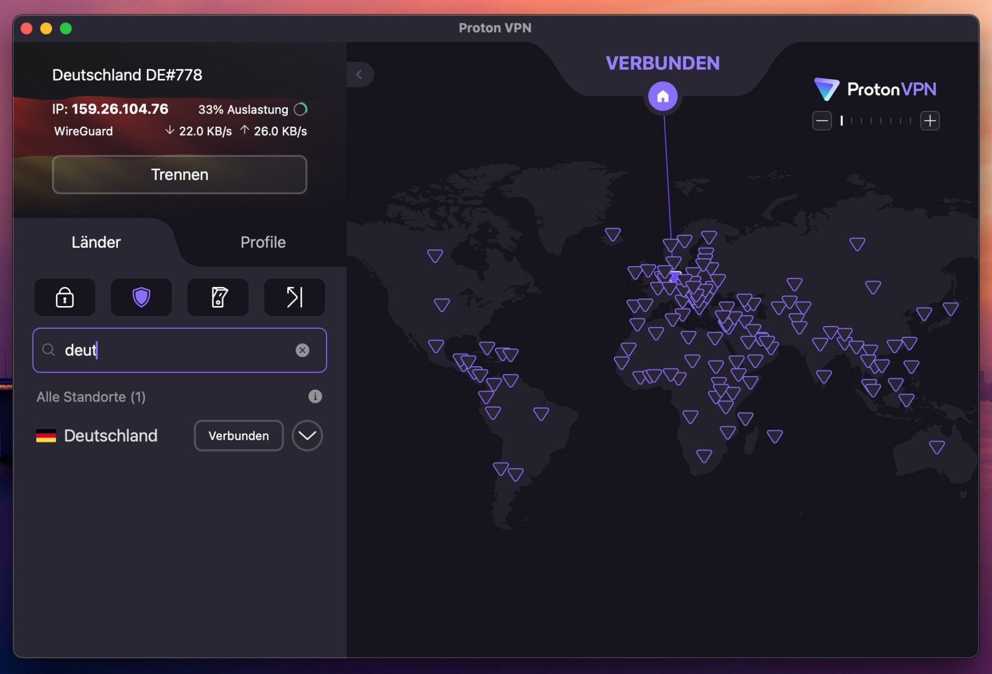The height and width of the screenshot is (674, 992).
Task: Click the Germany flag next to Deutschland
Action: pyautogui.click(x=46, y=436)
